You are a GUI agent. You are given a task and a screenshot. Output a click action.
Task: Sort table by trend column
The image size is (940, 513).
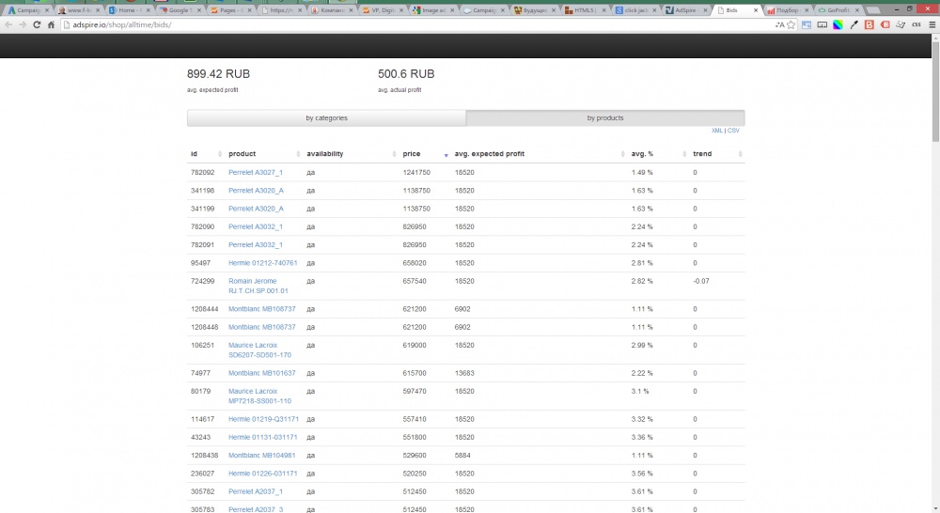pyautogui.click(x=717, y=154)
